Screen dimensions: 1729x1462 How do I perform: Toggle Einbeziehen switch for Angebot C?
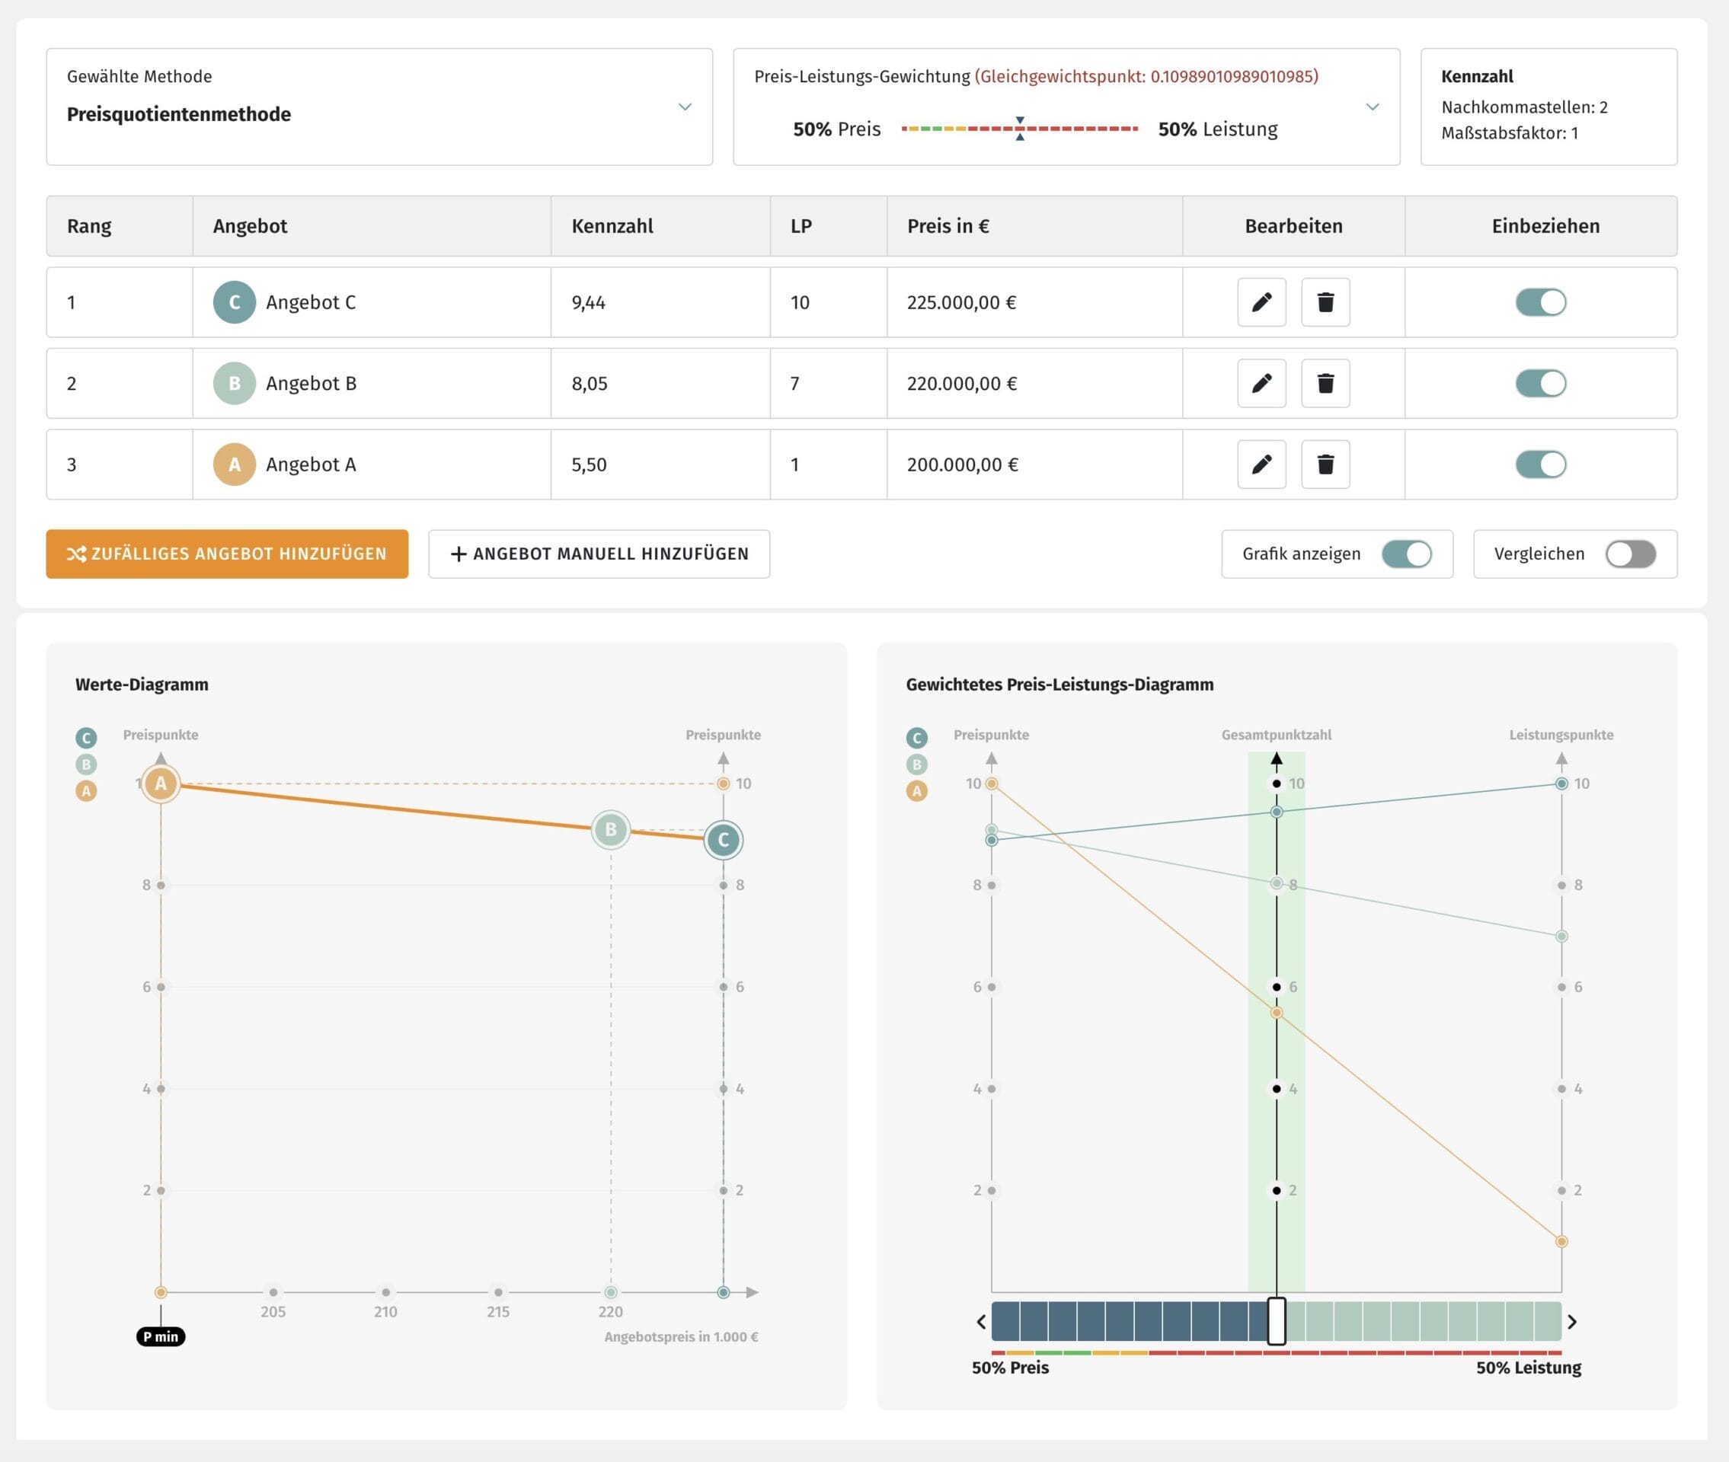coord(1540,302)
